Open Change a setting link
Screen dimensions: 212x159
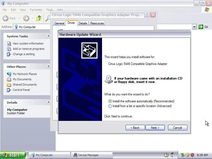tap(24, 54)
